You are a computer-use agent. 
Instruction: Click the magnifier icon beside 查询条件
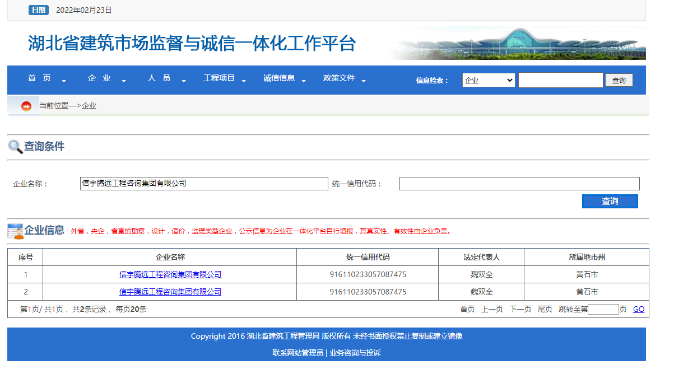(x=14, y=147)
